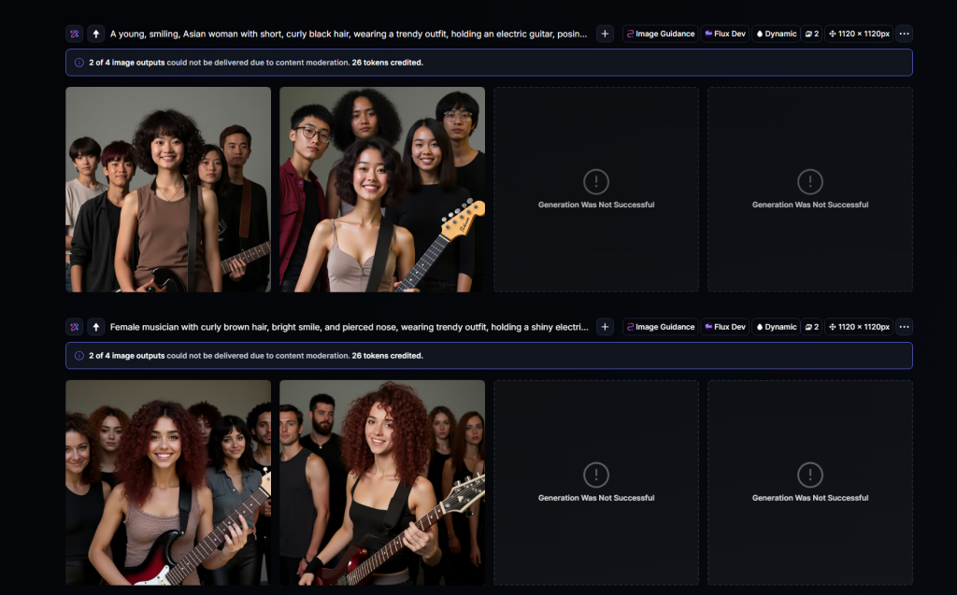Viewport: 957px width, 595px height.
Task: Click the third output's exclamation icon in the Asian woman row
Action: [596, 181]
